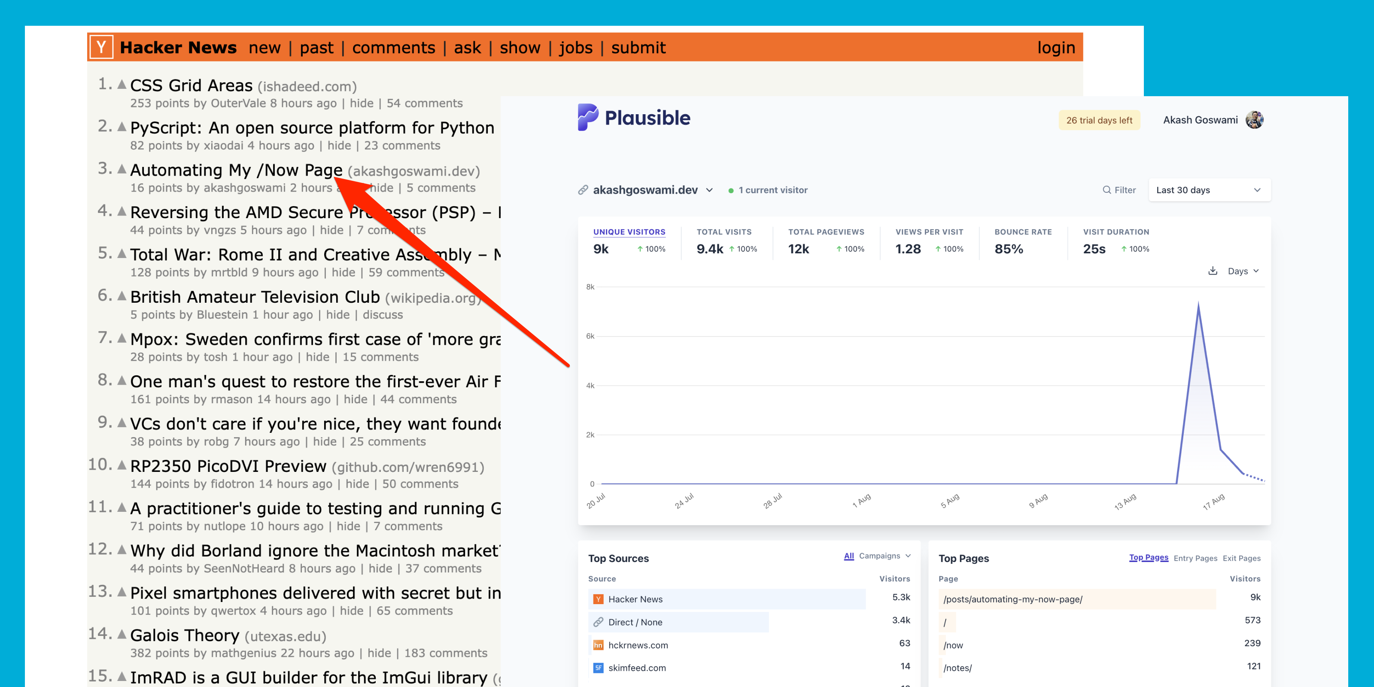Click the hckrnews.com source favicon
The image size is (1374, 687).
coord(599,645)
